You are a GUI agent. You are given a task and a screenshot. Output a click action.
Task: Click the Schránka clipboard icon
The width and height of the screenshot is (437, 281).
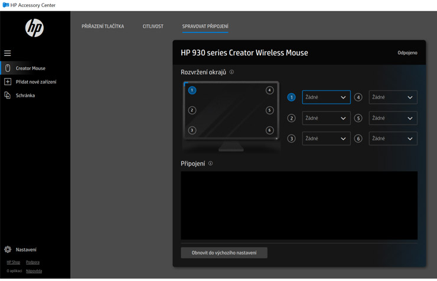8,95
